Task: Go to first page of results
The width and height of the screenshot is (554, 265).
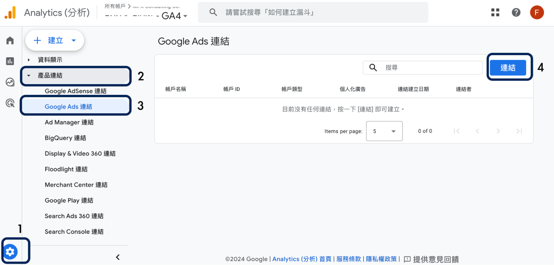Action: pyautogui.click(x=456, y=131)
